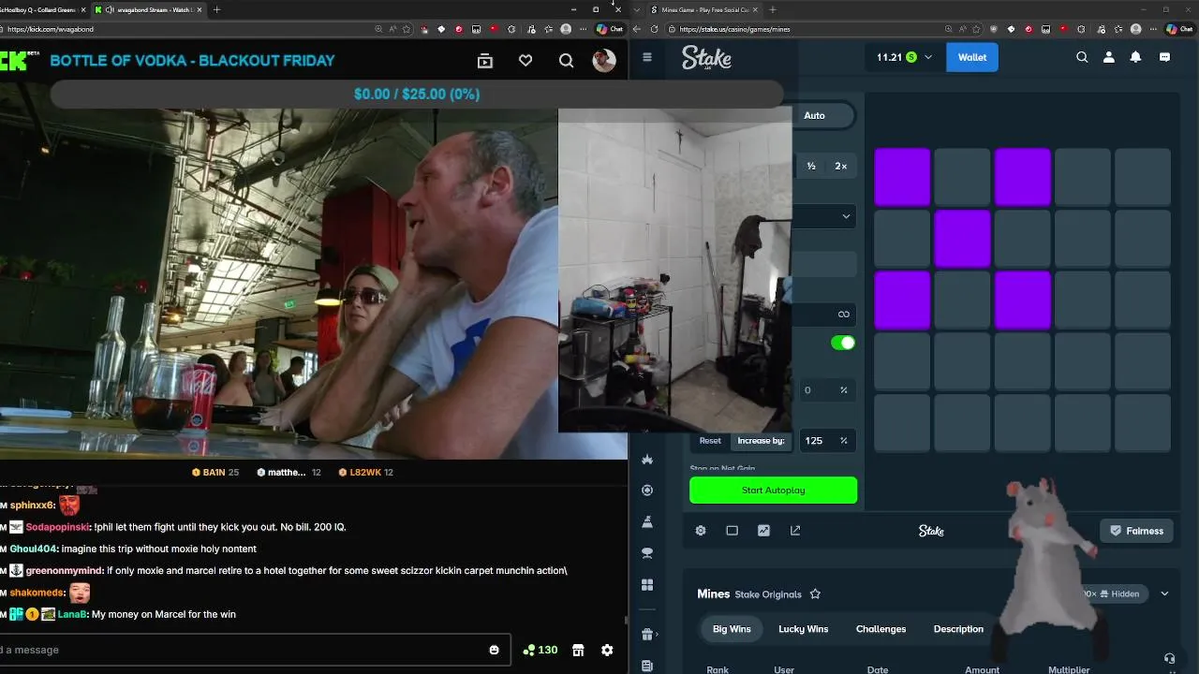Screen dimensions: 1199x674
Task: Open the Description tab
Action: click(x=958, y=629)
